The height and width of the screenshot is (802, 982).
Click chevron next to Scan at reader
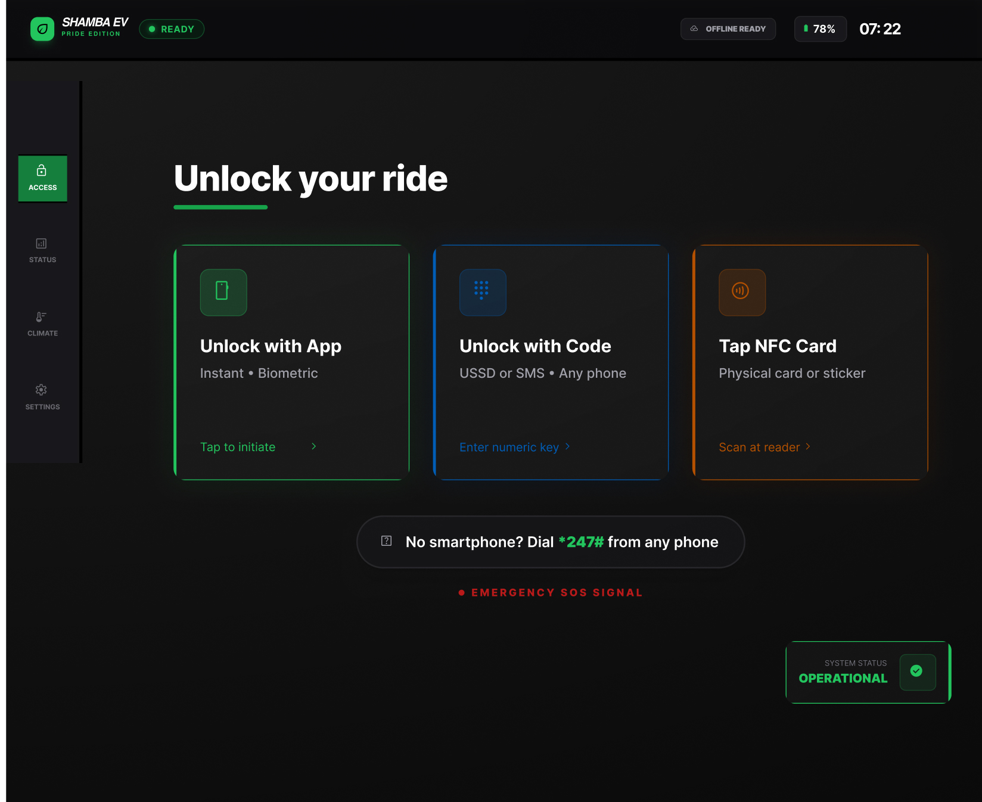tap(808, 446)
